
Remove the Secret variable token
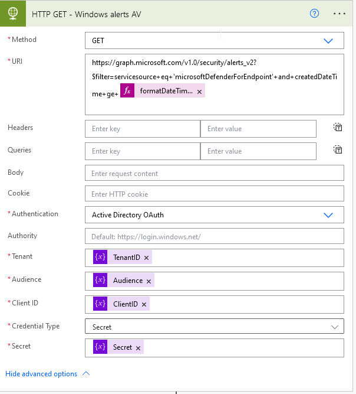tap(138, 348)
